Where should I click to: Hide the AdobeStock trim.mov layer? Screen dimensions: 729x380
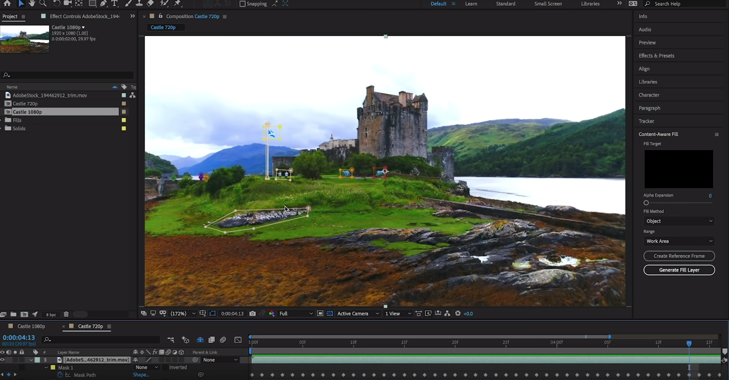point(2,360)
